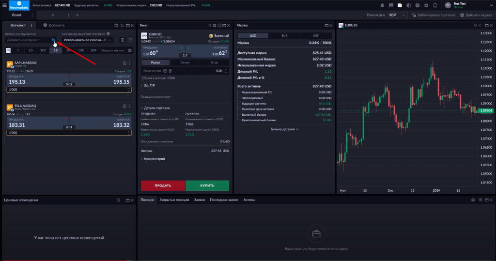The image size is (496, 261).
Task: Click search icon in EURUSD chart header
Action: pyautogui.click(x=476, y=25)
